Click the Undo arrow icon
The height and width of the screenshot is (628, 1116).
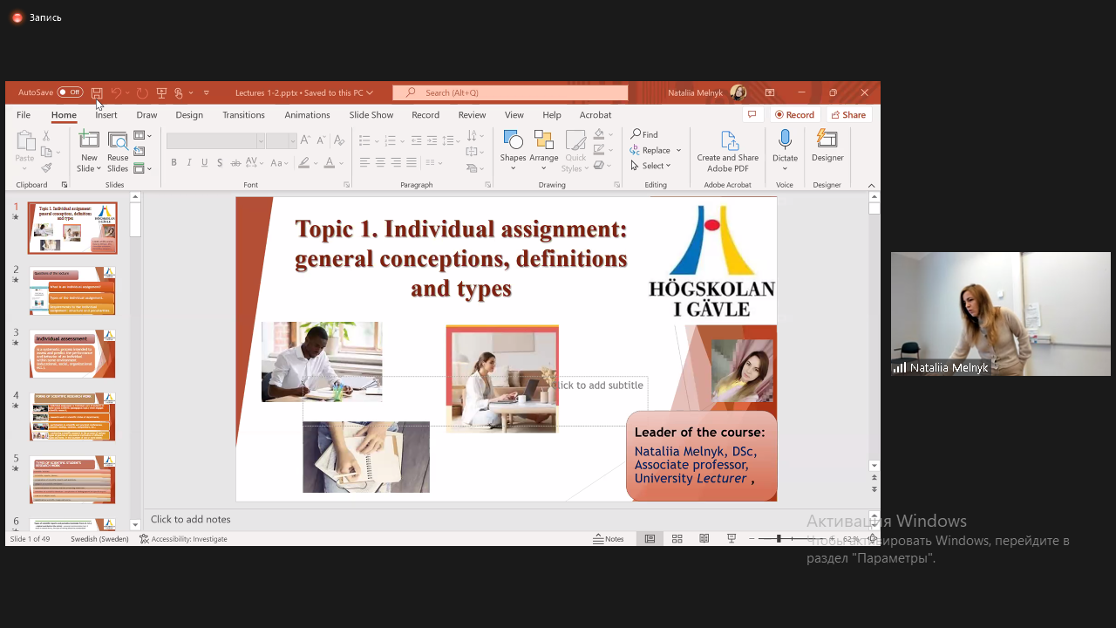pyautogui.click(x=116, y=92)
